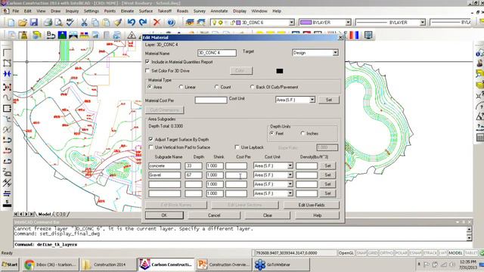
Task: Open the Surface menu
Action: coord(146,11)
